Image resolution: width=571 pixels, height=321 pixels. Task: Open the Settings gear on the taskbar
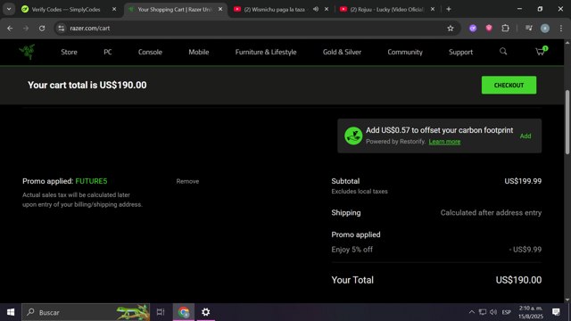pyautogui.click(x=206, y=312)
